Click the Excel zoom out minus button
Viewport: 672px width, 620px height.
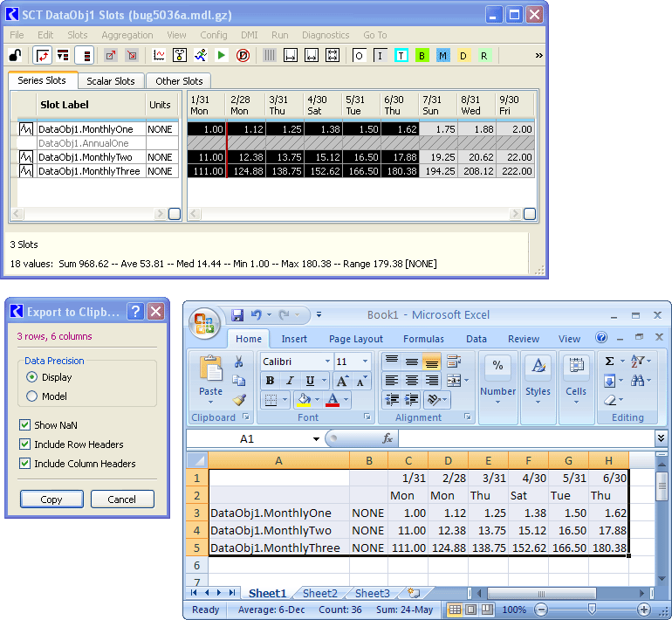[x=541, y=610]
